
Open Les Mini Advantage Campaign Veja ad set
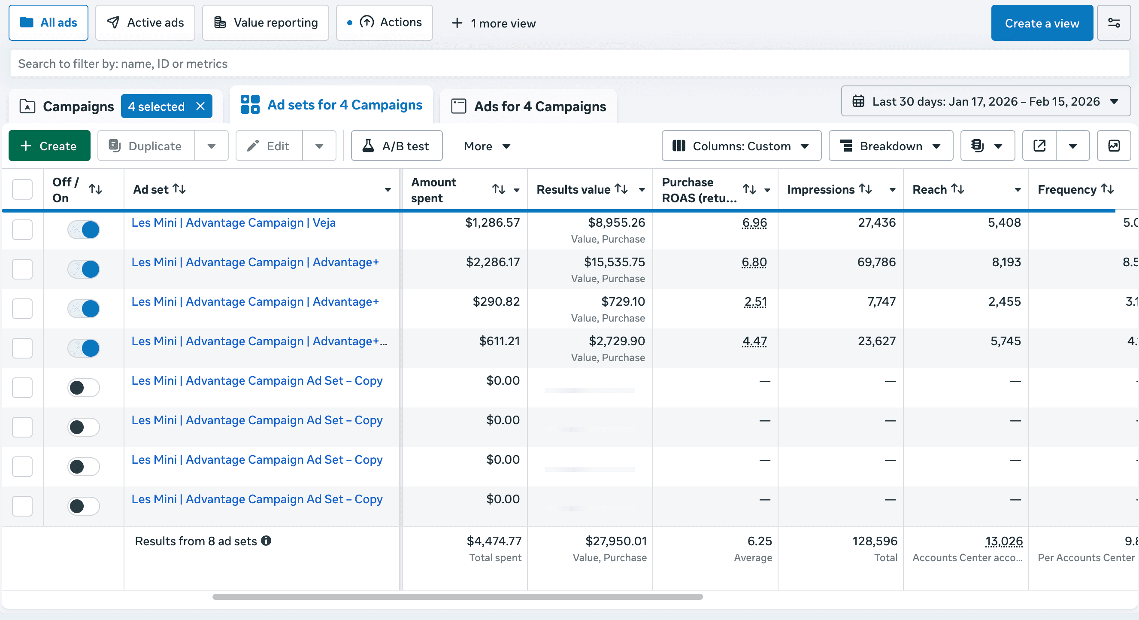pyautogui.click(x=233, y=222)
